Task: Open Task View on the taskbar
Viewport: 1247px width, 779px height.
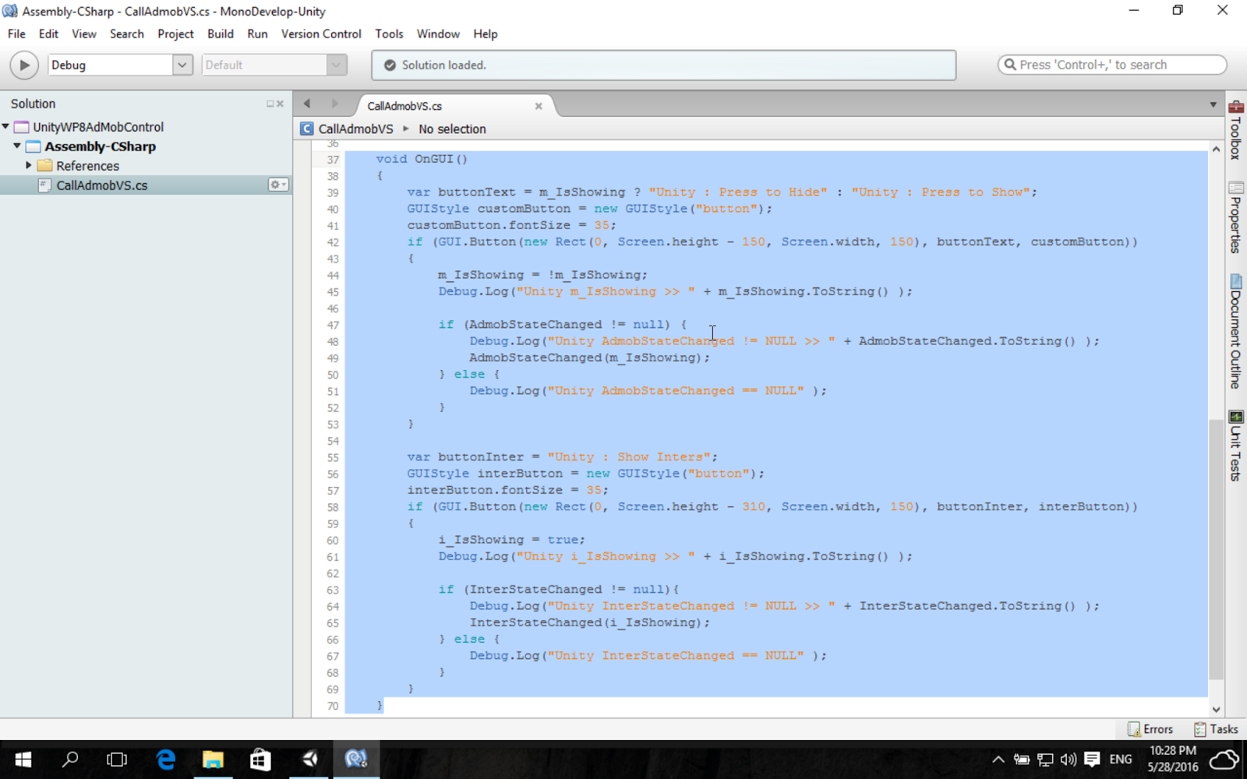Action: pyautogui.click(x=117, y=759)
